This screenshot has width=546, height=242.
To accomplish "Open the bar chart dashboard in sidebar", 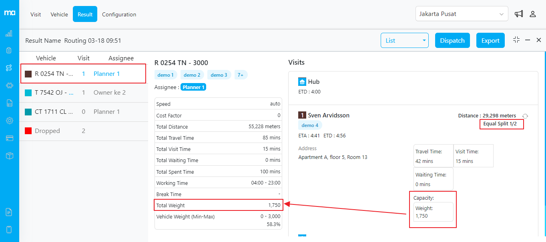I will point(9,34).
